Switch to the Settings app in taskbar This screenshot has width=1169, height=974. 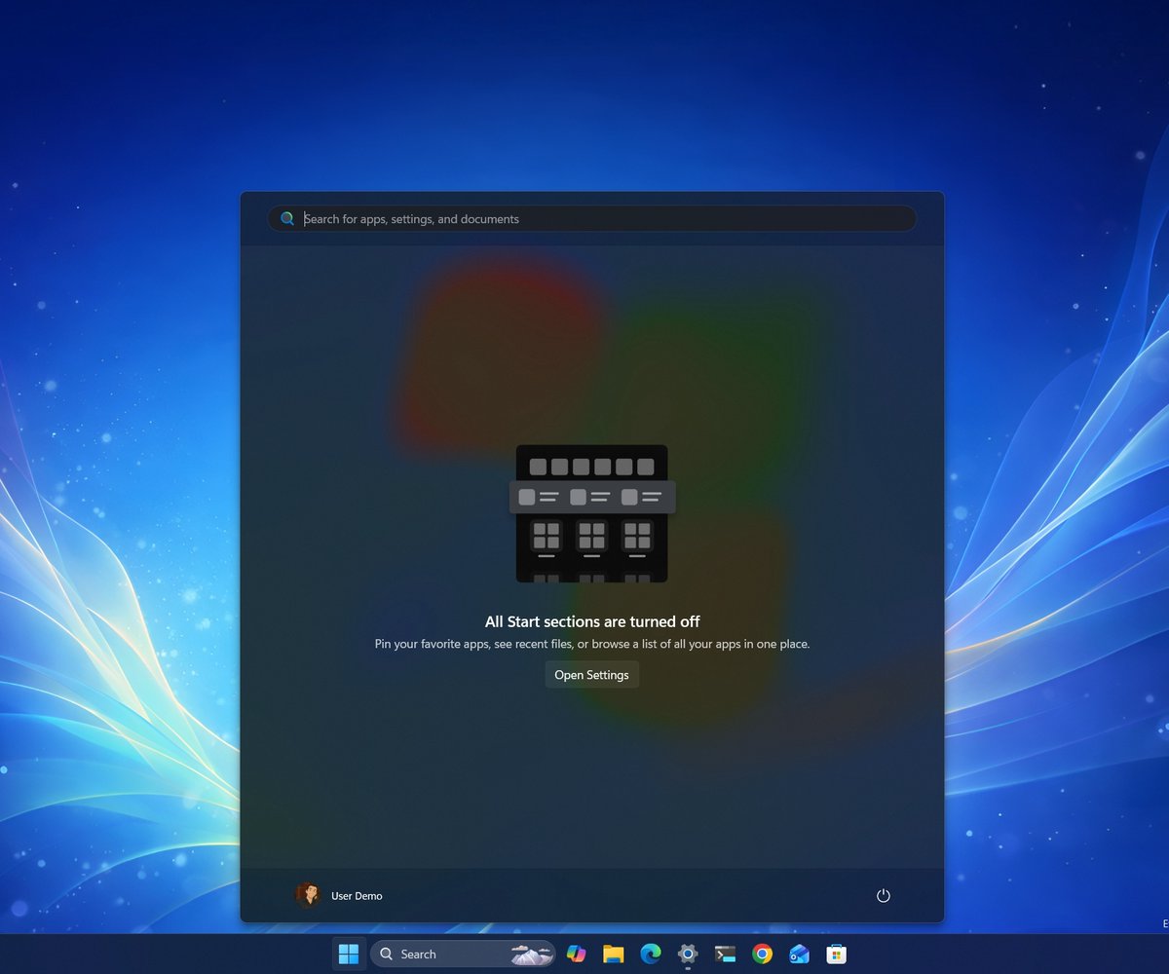[x=688, y=954]
